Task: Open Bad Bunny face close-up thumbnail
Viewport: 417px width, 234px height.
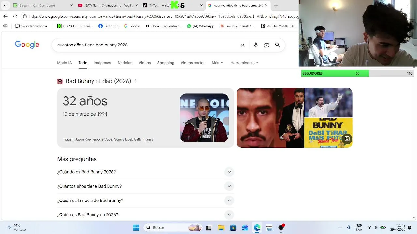Action: click(270, 118)
